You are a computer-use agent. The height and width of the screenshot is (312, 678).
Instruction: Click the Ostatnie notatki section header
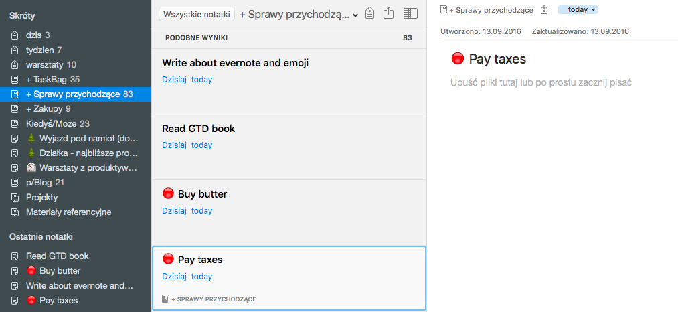pos(41,237)
